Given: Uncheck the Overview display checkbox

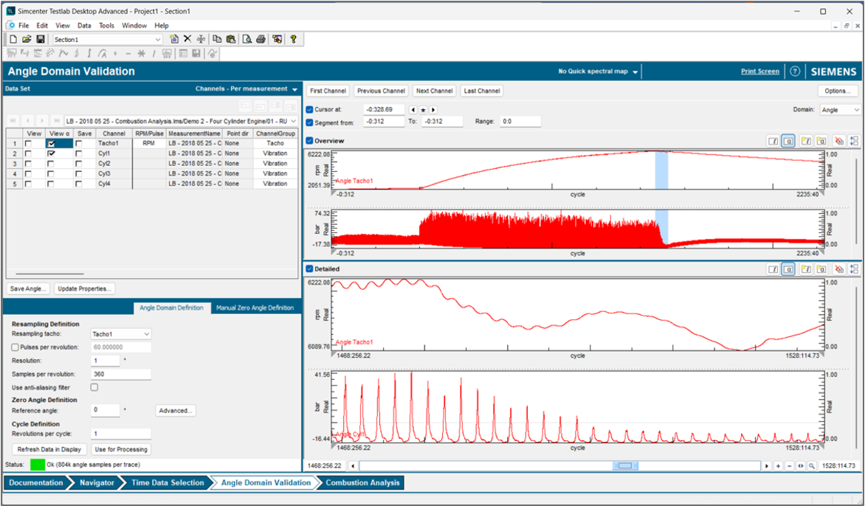Looking at the screenshot, I should (x=309, y=141).
